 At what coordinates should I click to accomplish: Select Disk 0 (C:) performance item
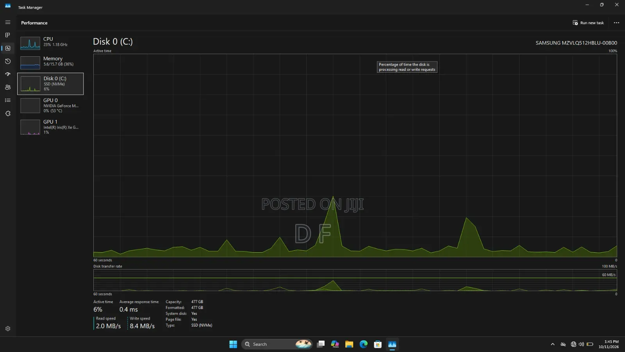[x=50, y=84]
